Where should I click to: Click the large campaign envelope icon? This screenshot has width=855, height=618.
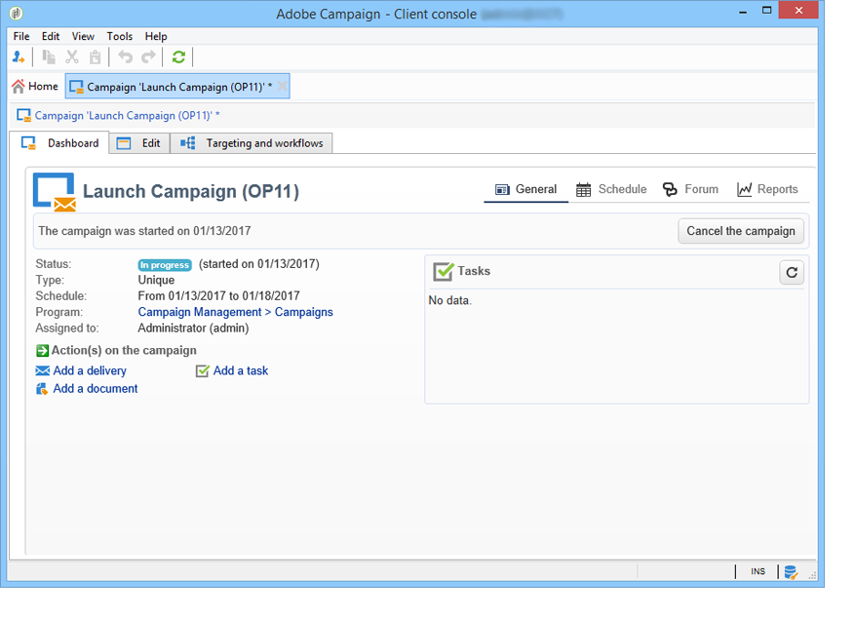54,192
